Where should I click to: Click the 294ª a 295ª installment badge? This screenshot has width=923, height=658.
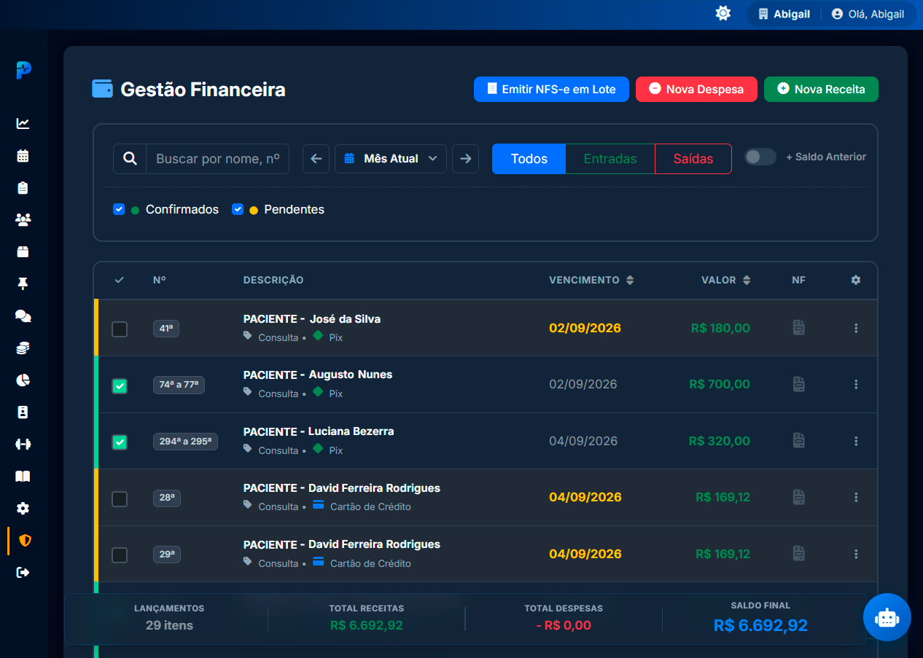click(x=185, y=441)
